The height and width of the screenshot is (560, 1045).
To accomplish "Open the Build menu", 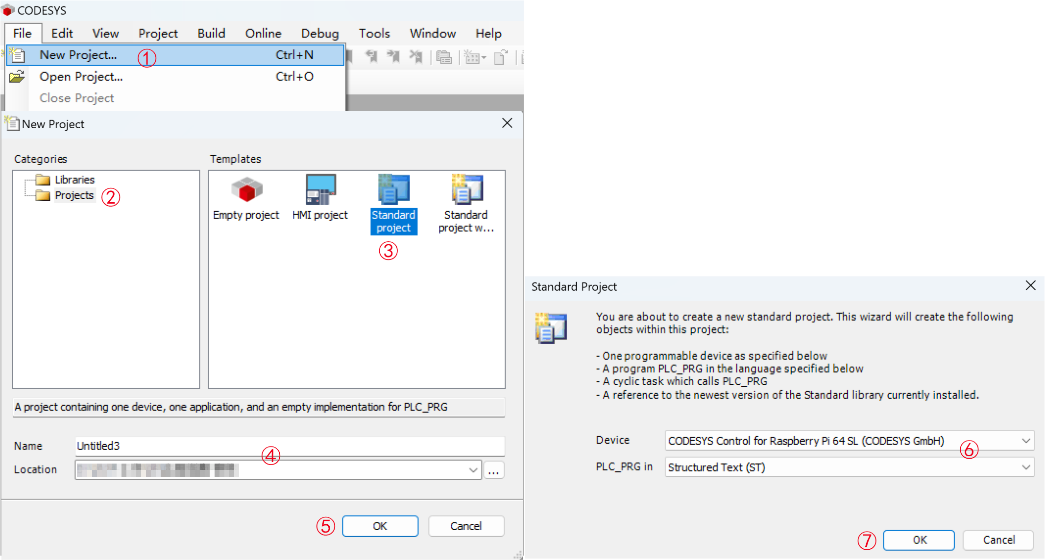I will [211, 33].
